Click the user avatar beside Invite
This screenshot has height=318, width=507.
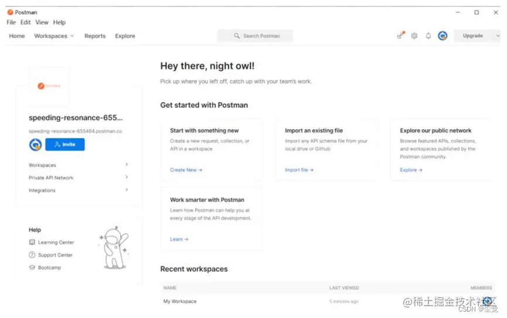pyautogui.click(x=36, y=144)
